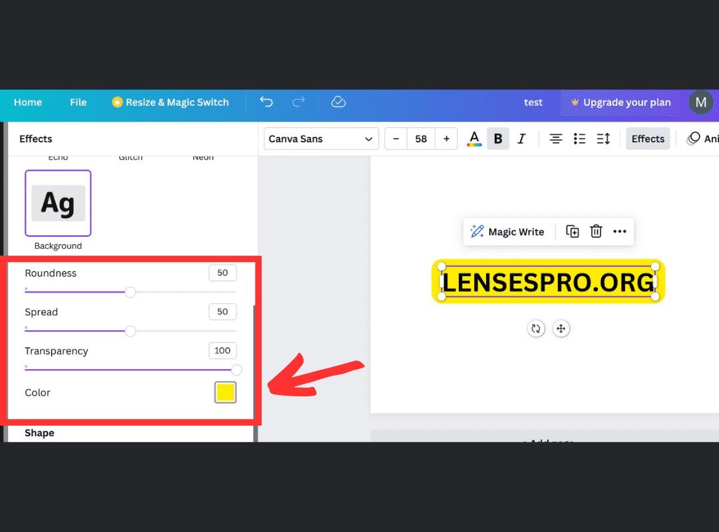Select the LENSESPRO.ORG text box
Viewport: 719px width, 532px height.
pos(548,282)
